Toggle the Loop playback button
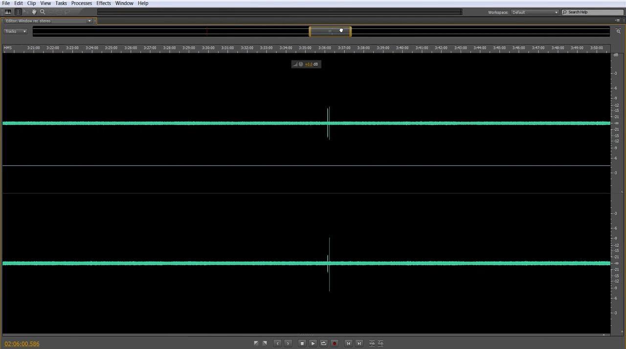The height and width of the screenshot is (349, 626). [x=324, y=344]
